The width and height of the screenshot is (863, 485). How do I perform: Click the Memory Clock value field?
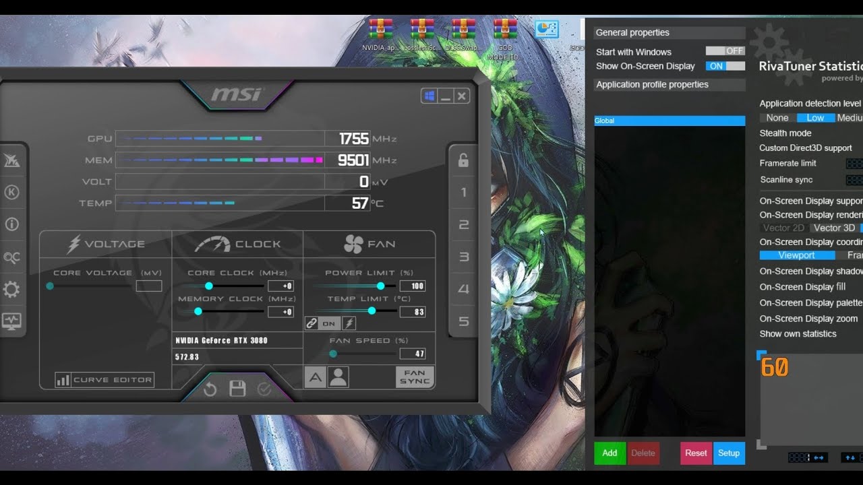point(280,312)
